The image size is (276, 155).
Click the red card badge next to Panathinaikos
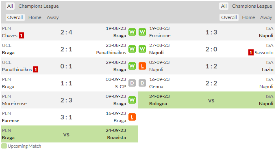(35, 70)
